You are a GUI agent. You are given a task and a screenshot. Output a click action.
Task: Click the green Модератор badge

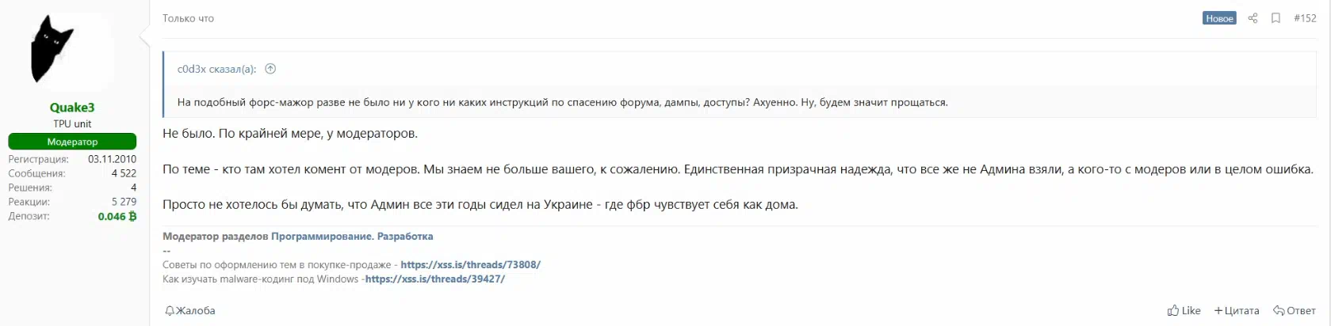(x=72, y=142)
